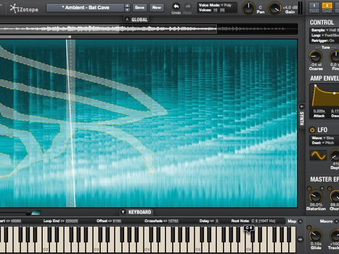The image size is (339, 254).
Task: Open the LFO Wave type dropdown
Action: click(328, 138)
